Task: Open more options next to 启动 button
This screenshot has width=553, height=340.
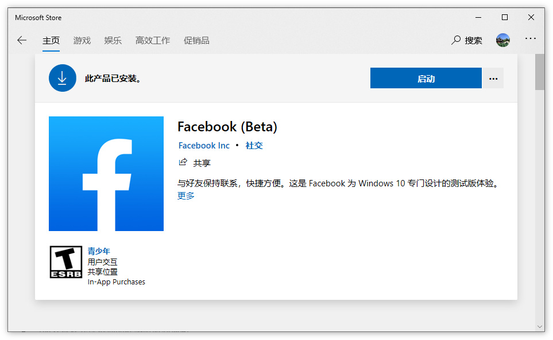Action: pyautogui.click(x=493, y=78)
